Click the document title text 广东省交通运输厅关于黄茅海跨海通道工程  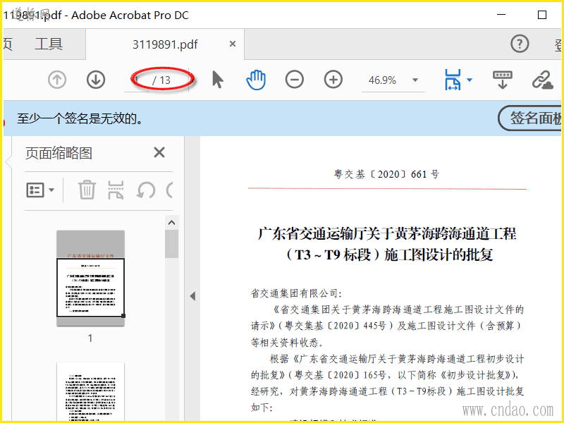coord(387,233)
